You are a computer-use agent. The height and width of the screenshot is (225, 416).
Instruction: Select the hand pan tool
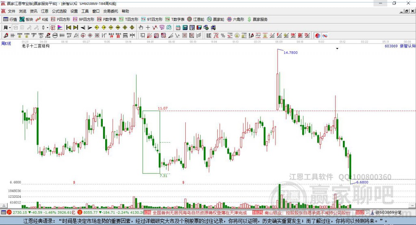pyautogui.click(x=141, y=28)
